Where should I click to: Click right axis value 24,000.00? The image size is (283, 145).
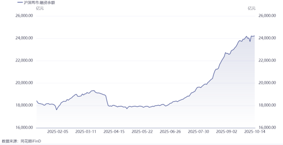(267, 38)
